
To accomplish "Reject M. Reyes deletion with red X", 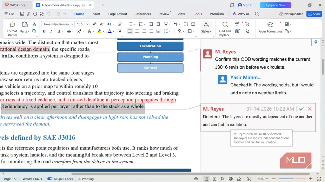I will [309, 109].
